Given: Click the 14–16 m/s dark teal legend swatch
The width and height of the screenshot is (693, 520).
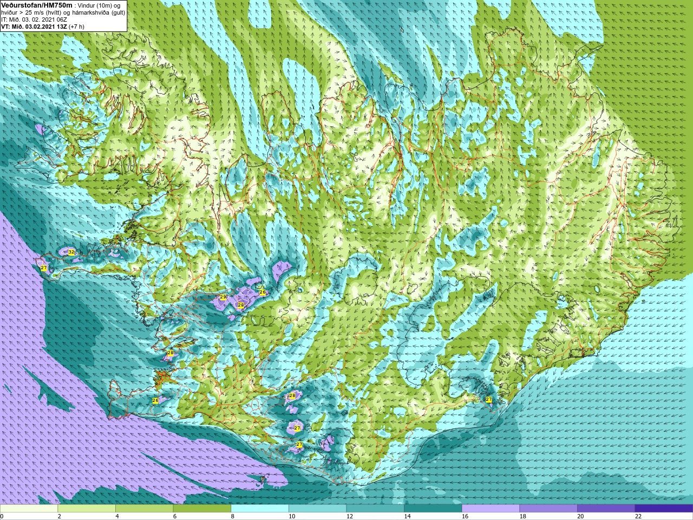Looking at the screenshot, I should coord(433,509).
